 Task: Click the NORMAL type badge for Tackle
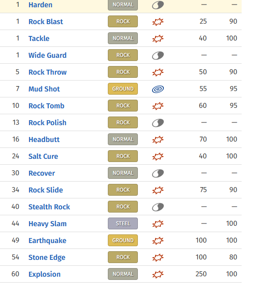123,38
